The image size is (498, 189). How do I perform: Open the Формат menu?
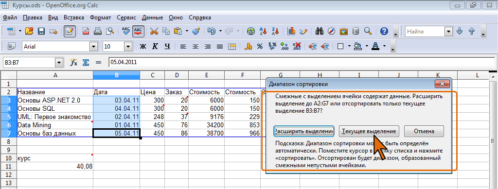[100, 17]
